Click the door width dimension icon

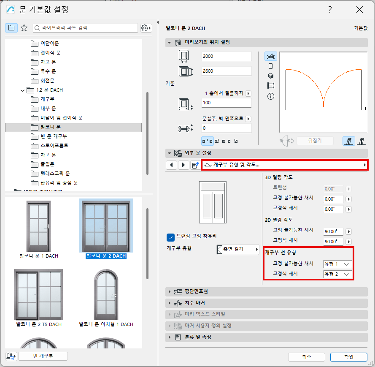pyautogui.click(x=183, y=56)
